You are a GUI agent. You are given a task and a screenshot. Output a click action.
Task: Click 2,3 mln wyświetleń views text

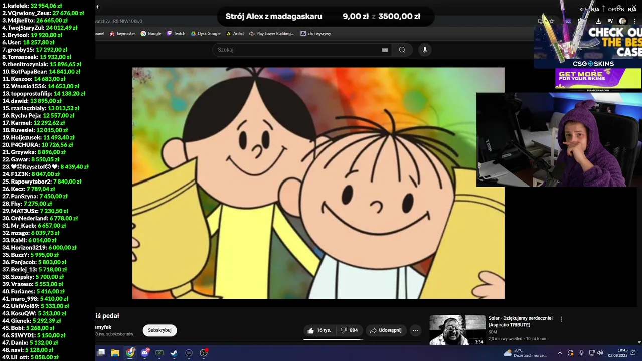tap(505, 339)
